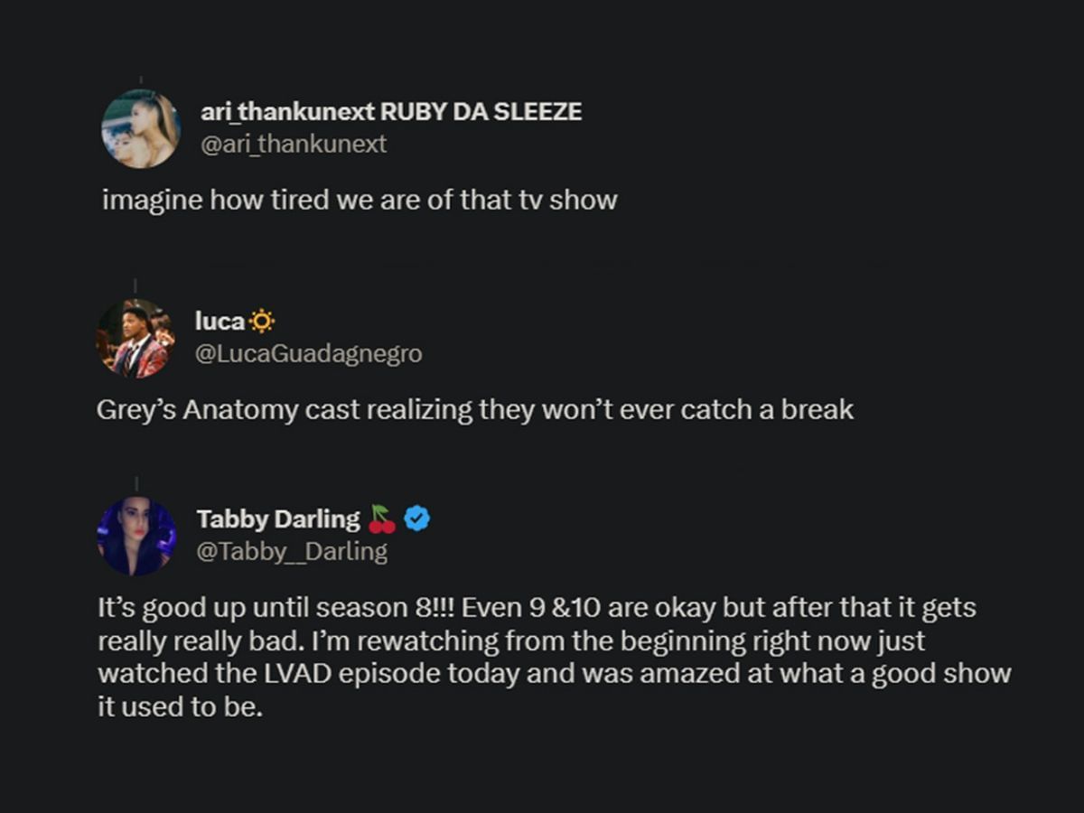Open the ari_thankunext RUBY DA SLEEZE display name
The height and width of the screenshot is (813, 1084).
click(390, 112)
